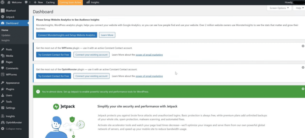Open the Settings menu label
This screenshot has width=305, height=138.
point(10,108)
